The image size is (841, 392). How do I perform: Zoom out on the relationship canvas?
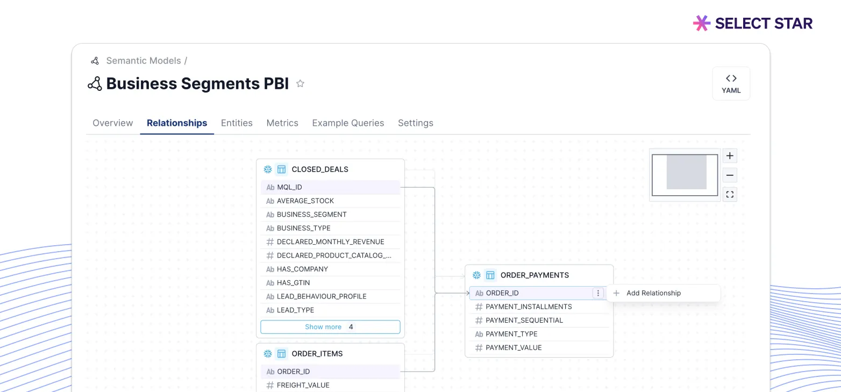pyautogui.click(x=730, y=175)
